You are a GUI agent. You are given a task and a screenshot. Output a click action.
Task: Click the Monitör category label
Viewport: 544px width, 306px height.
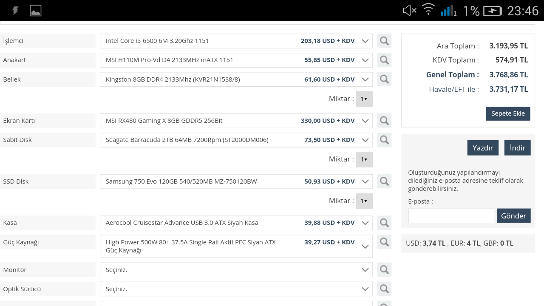point(15,270)
